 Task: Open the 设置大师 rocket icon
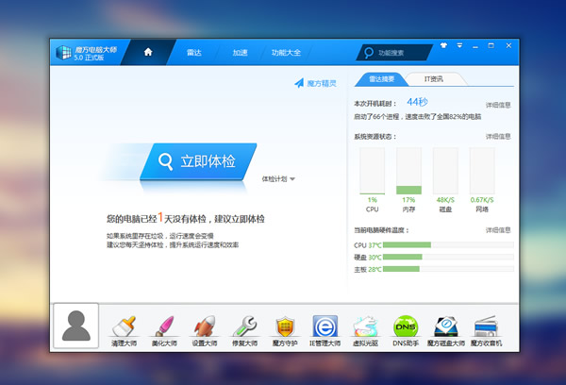[x=205, y=326]
